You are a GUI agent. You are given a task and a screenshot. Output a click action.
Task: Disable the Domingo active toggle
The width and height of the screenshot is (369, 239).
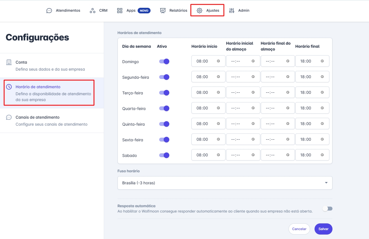click(x=164, y=61)
